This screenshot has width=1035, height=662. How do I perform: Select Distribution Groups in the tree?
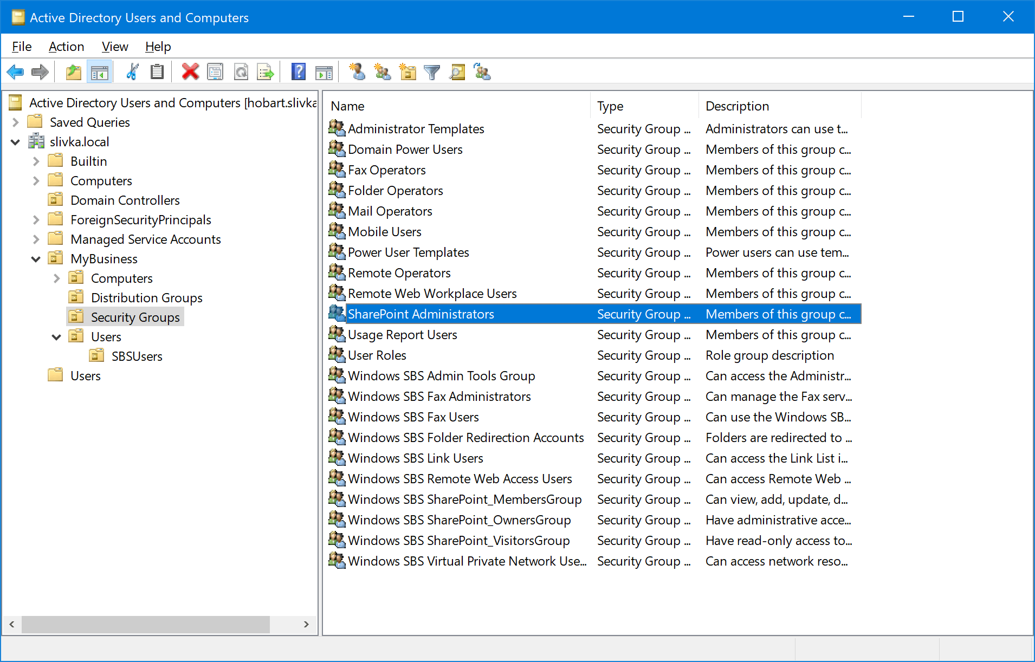coord(146,298)
